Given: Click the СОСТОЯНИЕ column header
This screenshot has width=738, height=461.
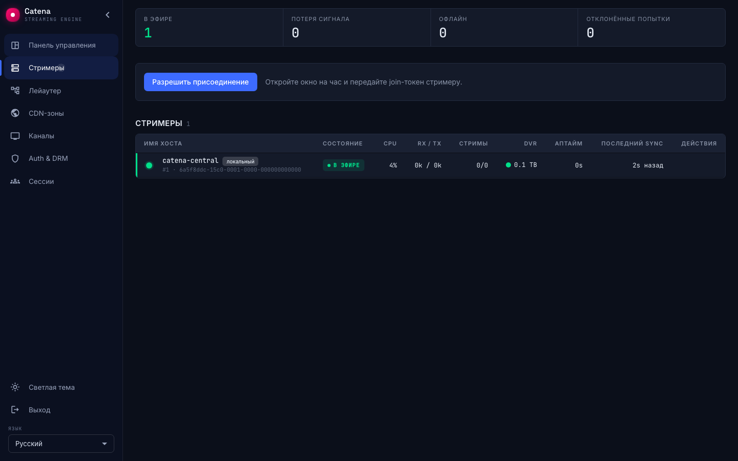Looking at the screenshot, I should (343, 143).
